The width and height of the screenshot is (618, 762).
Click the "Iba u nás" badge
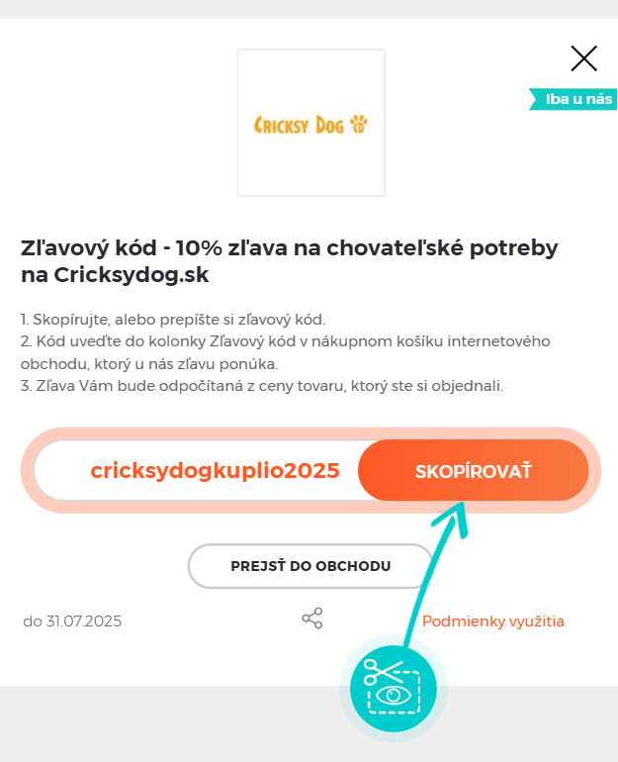tap(577, 99)
